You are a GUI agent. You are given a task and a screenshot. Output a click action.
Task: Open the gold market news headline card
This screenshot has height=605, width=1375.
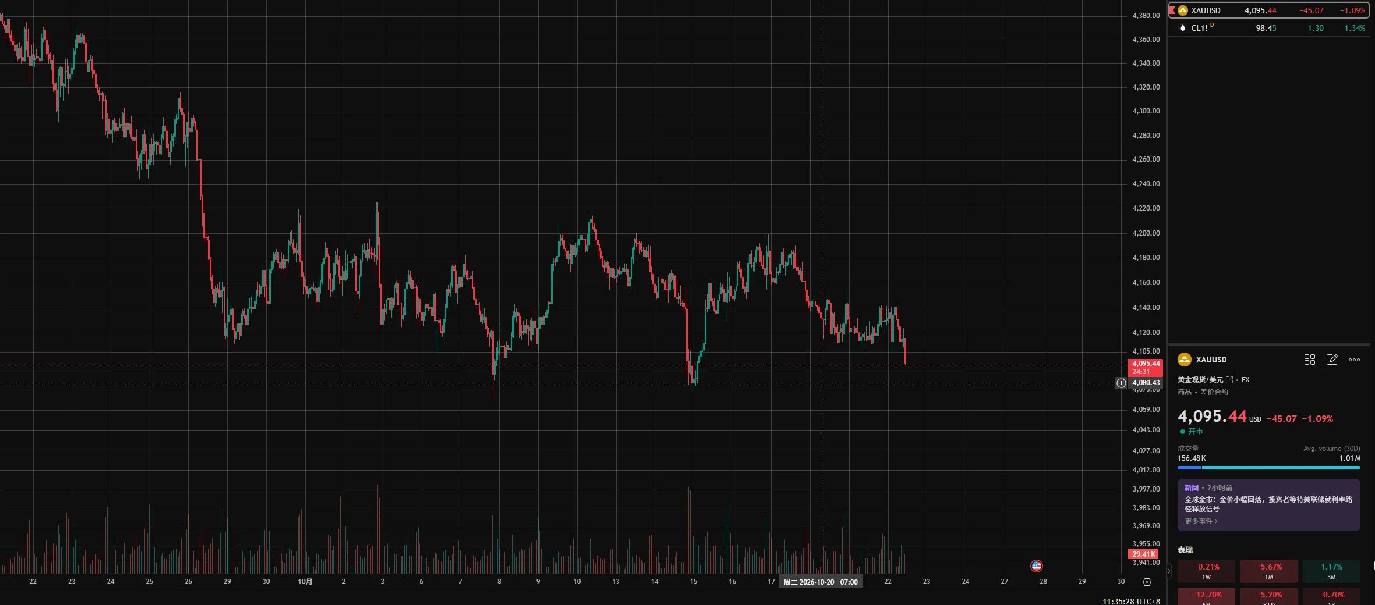click(1268, 504)
